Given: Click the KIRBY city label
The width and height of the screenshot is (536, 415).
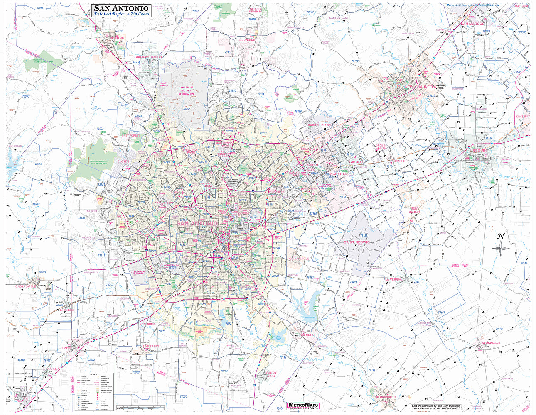Looking at the screenshot, I should coord(272,224).
